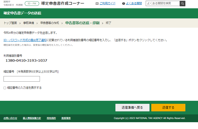Screen dimensions: 198x129
Task: Click the question mark icon beside よくある質問
Action: 123,4
